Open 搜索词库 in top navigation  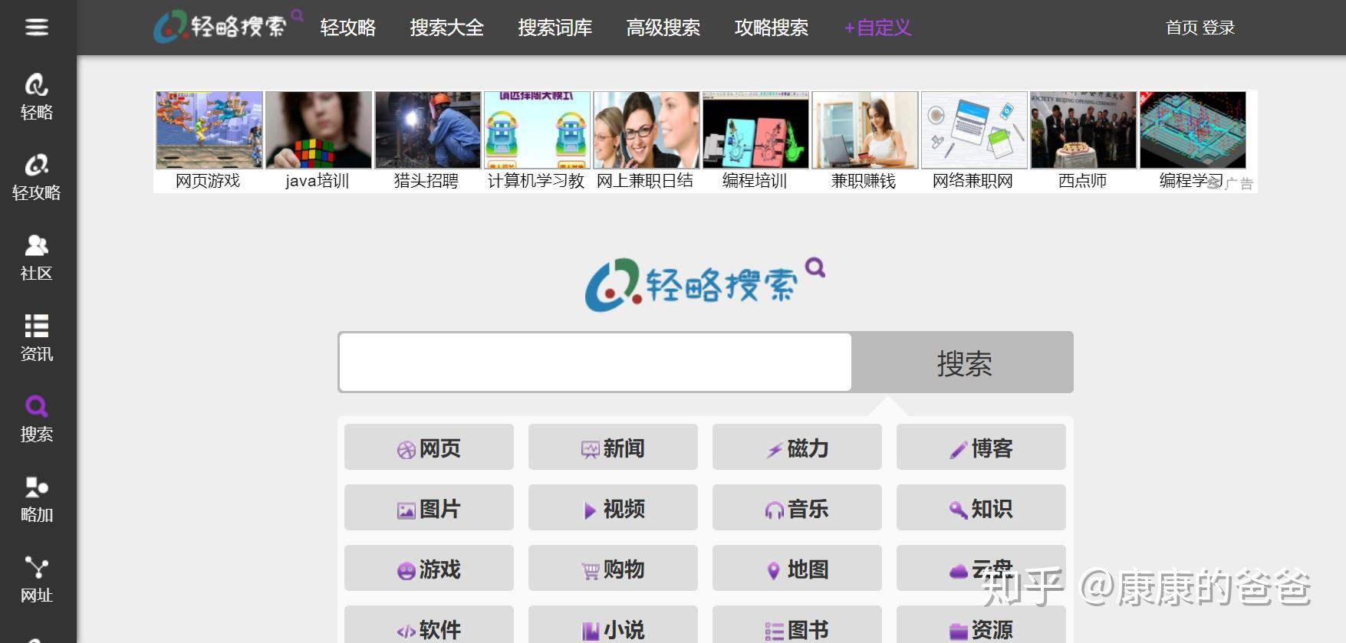point(555,28)
